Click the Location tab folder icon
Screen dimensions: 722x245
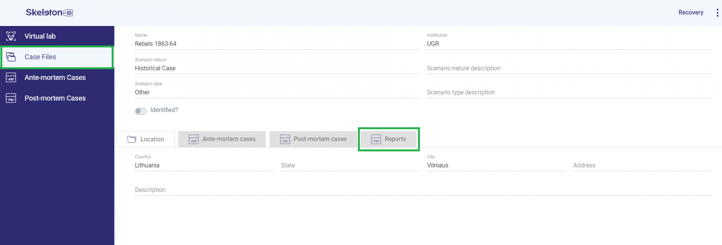tap(132, 139)
